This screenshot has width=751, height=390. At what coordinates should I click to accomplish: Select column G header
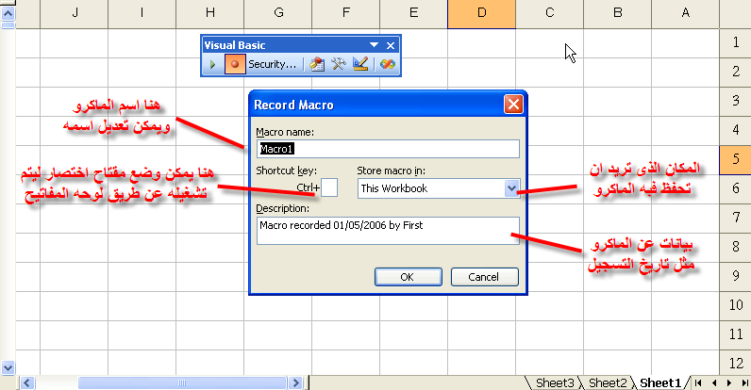click(278, 14)
